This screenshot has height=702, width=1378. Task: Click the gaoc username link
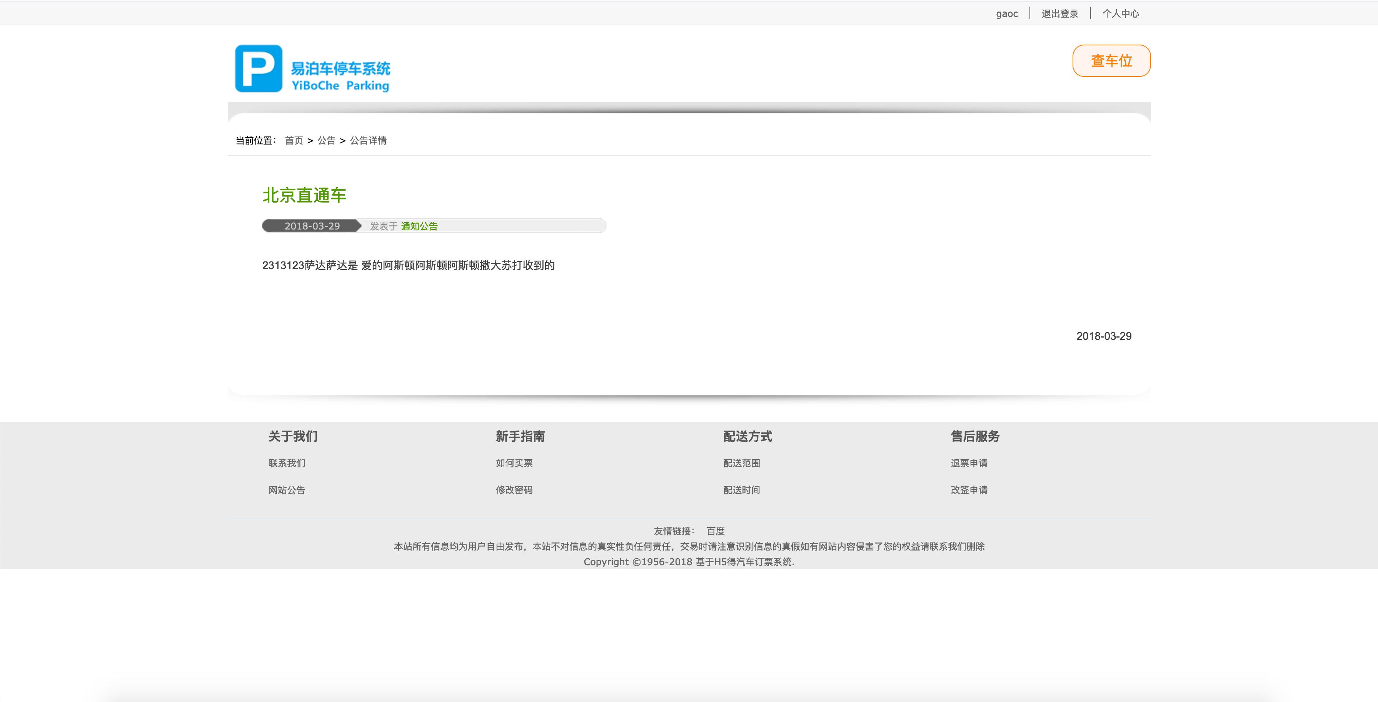pyautogui.click(x=1007, y=13)
